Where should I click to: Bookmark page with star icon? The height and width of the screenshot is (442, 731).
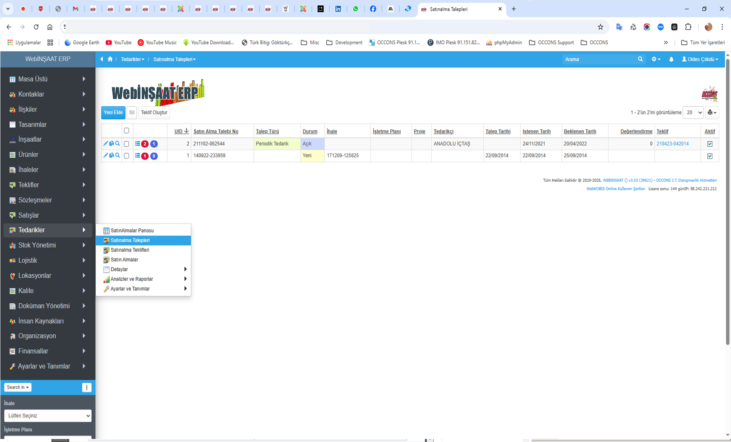(x=600, y=27)
